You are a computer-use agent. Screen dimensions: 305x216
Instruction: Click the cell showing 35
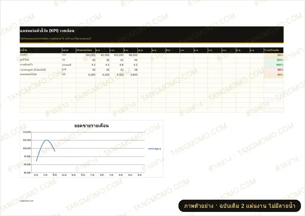pyautogui.click(x=103, y=60)
